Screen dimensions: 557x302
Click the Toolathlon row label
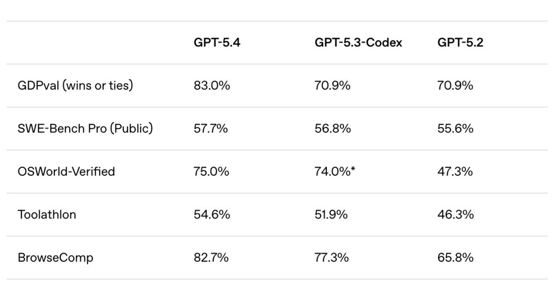[47, 214]
